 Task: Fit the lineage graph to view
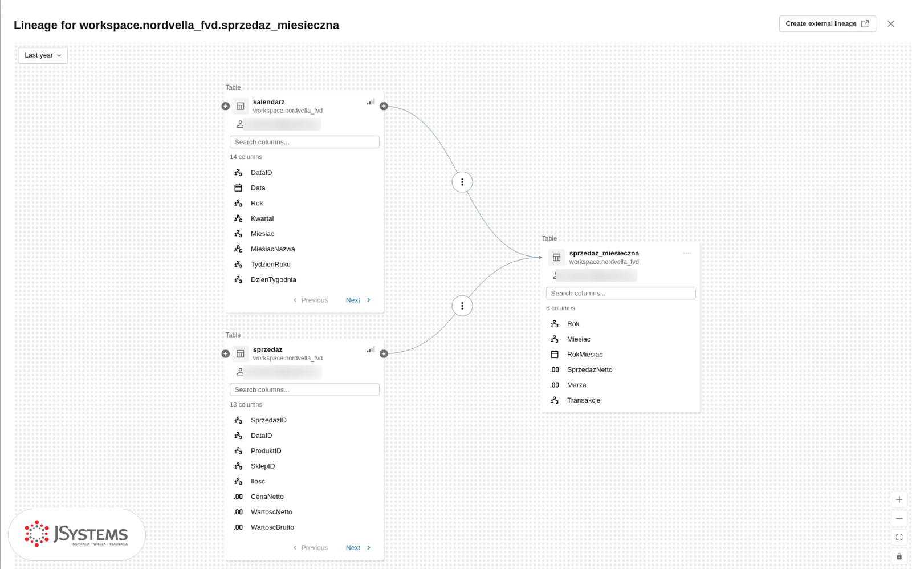pyautogui.click(x=899, y=537)
